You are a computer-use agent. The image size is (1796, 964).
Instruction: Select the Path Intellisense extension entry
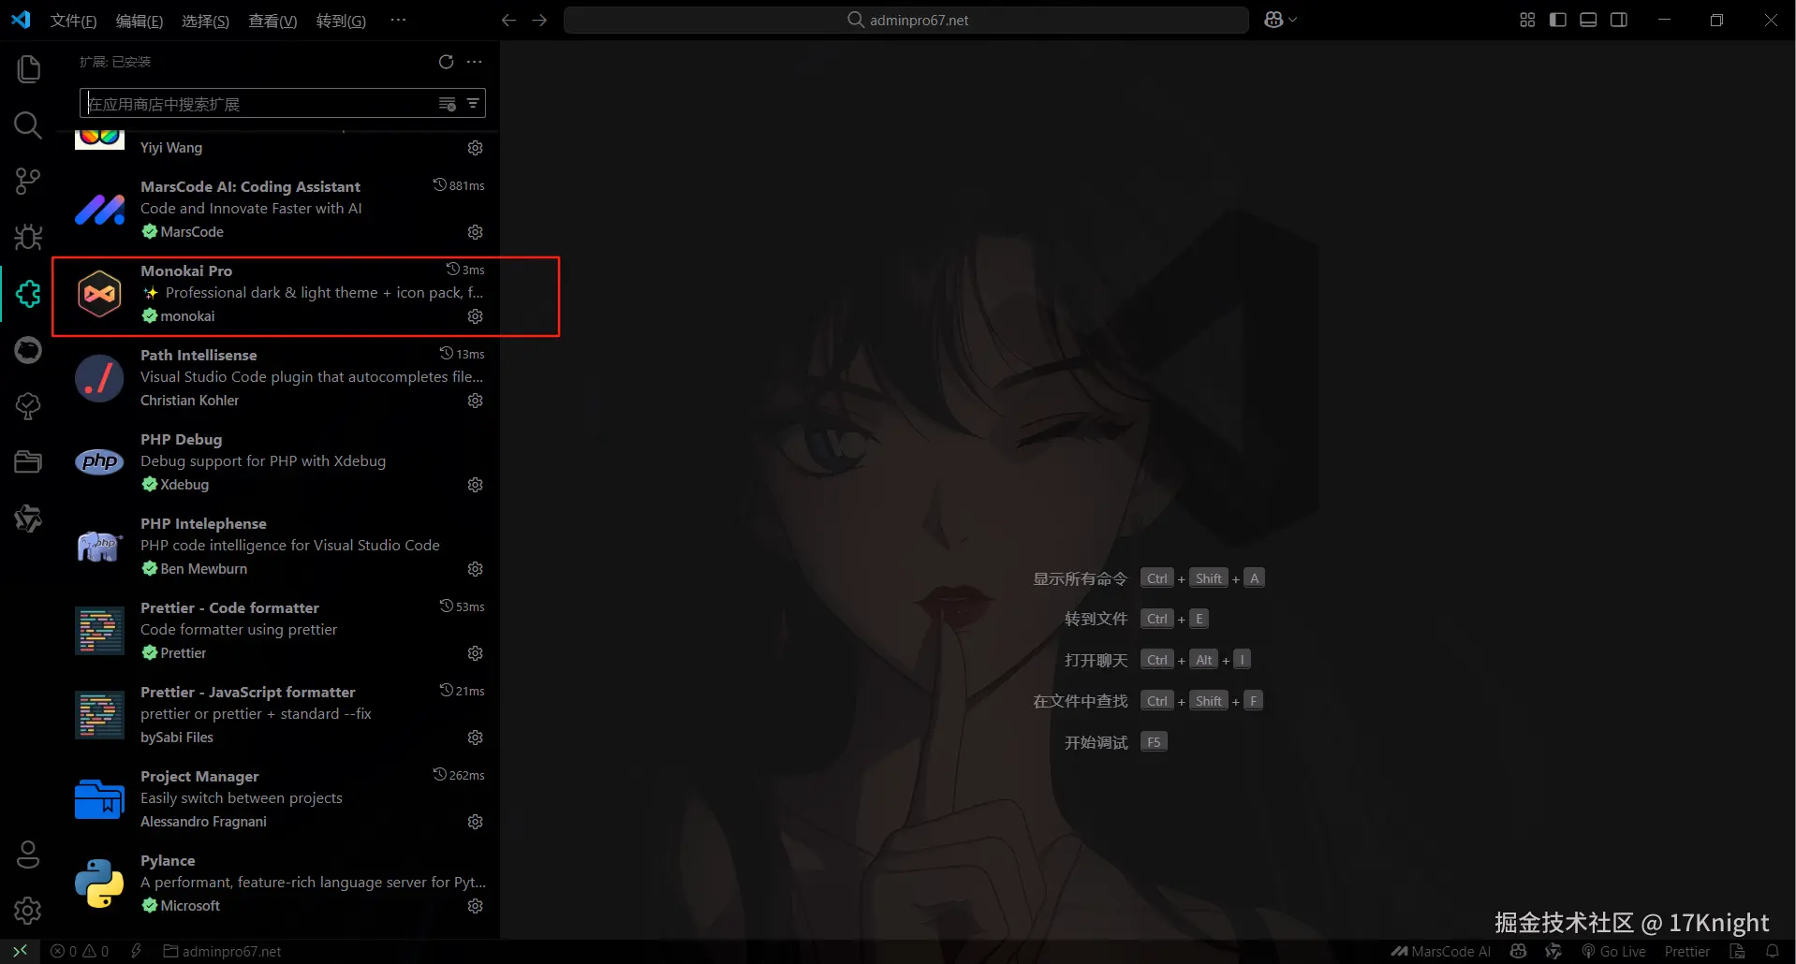(x=276, y=378)
